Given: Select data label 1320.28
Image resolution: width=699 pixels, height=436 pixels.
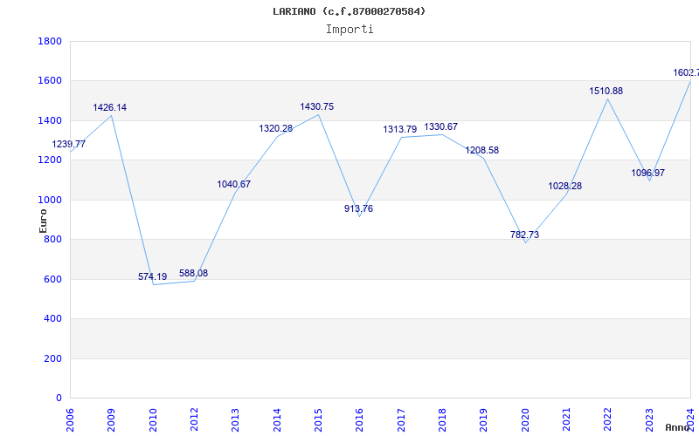Looking at the screenshot, I should [276, 128].
